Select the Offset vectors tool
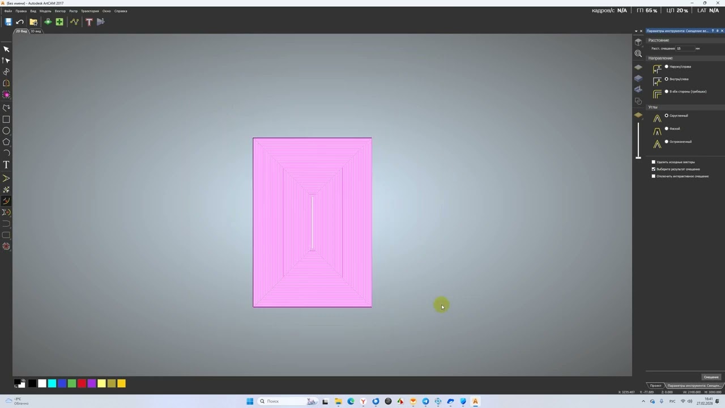725x408 pixels. [6, 201]
